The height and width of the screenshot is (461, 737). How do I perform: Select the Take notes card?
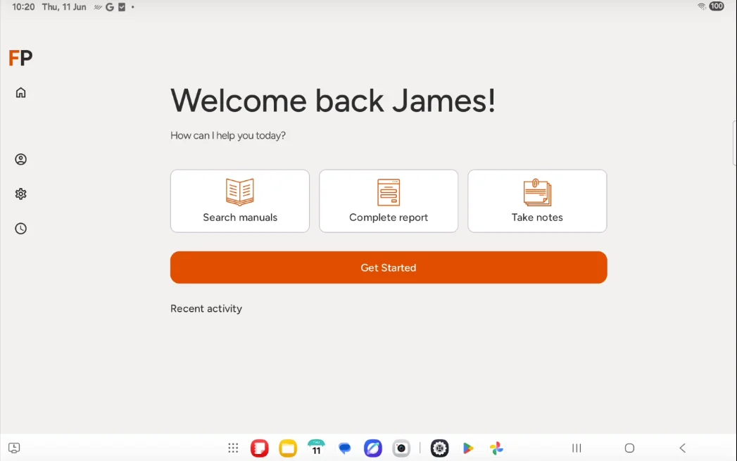[537, 201]
